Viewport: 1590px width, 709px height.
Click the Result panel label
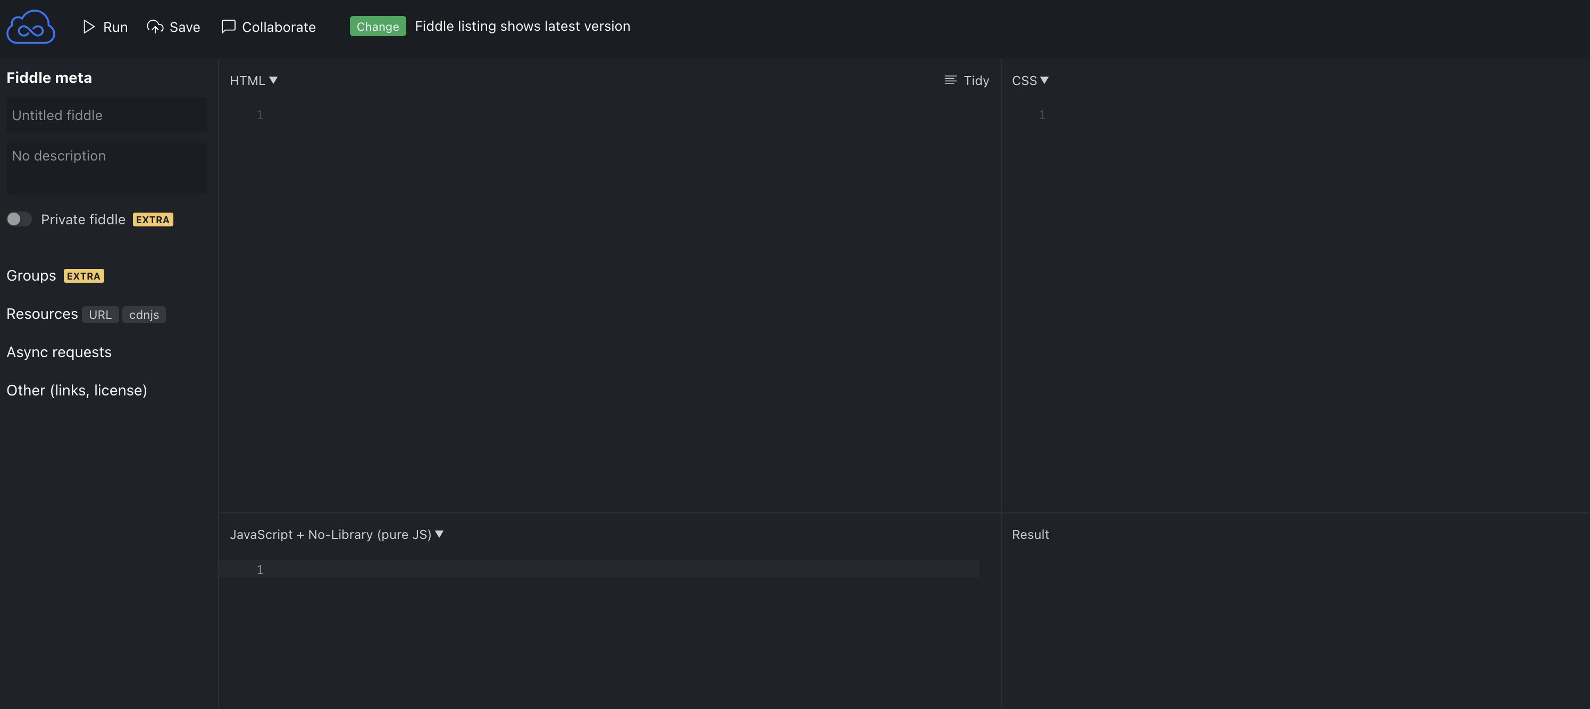tap(1030, 534)
